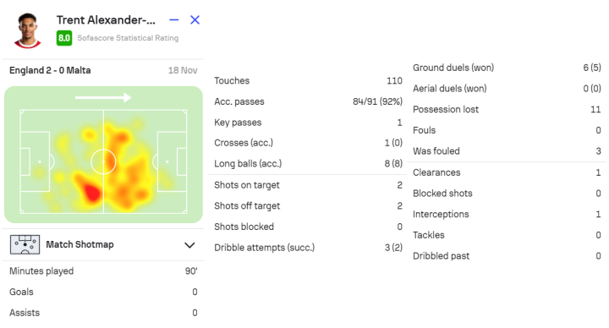The width and height of the screenshot is (609, 328).
Task: Select the Touches stat row
Action: pyautogui.click(x=308, y=81)
